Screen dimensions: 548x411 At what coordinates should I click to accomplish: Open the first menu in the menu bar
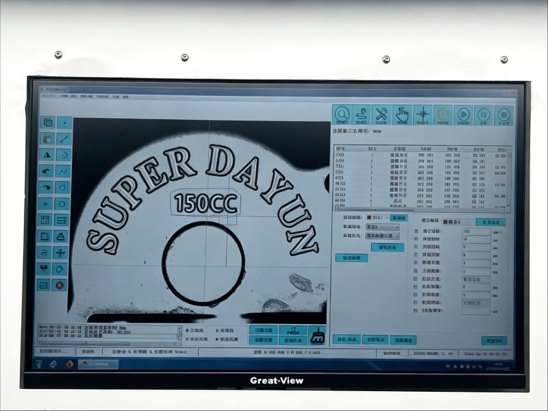tap(49, 96)
